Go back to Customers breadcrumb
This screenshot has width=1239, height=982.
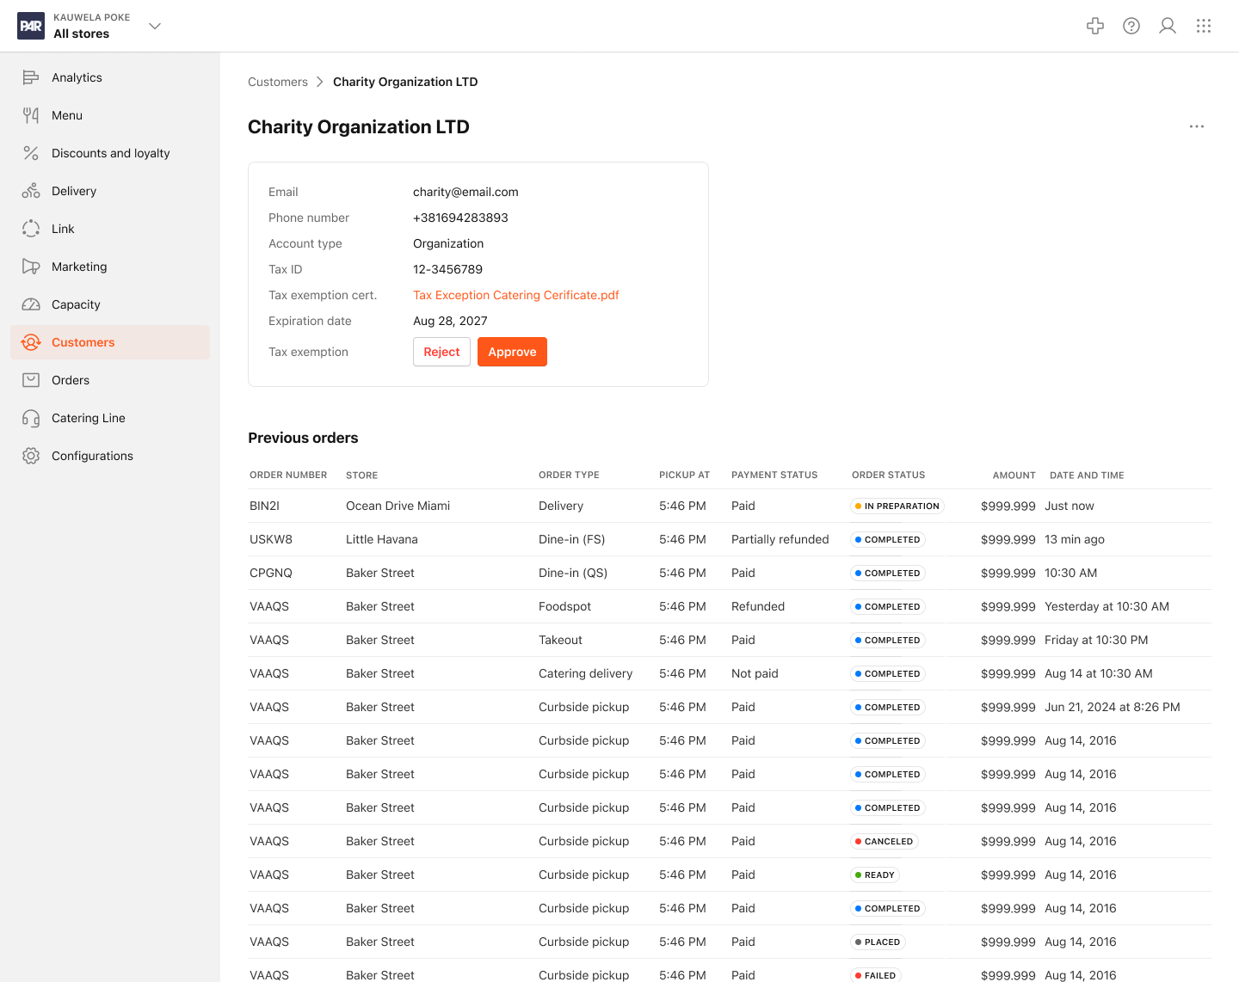(277, 82)
